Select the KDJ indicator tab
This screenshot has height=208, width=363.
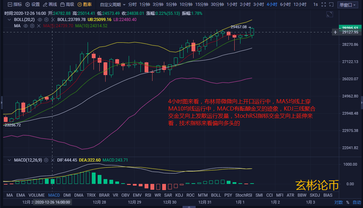coord(179,195)
